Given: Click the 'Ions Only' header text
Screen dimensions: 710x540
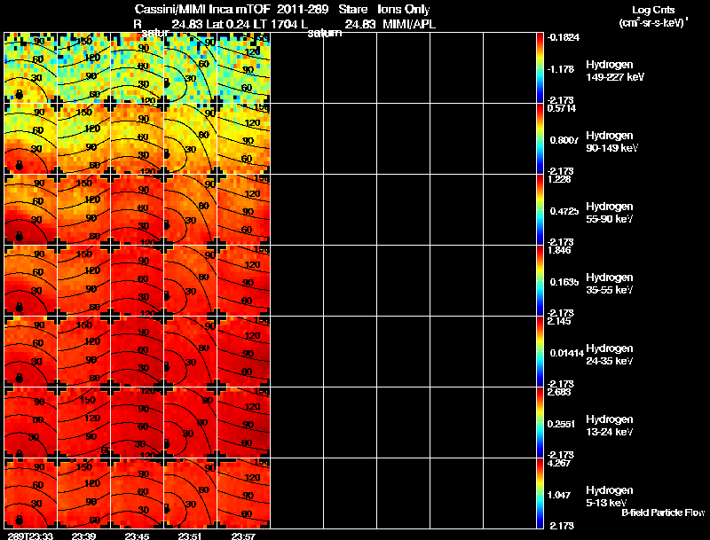Looking at the screenshot, I should pyautogui.click(x=404, y=9).
